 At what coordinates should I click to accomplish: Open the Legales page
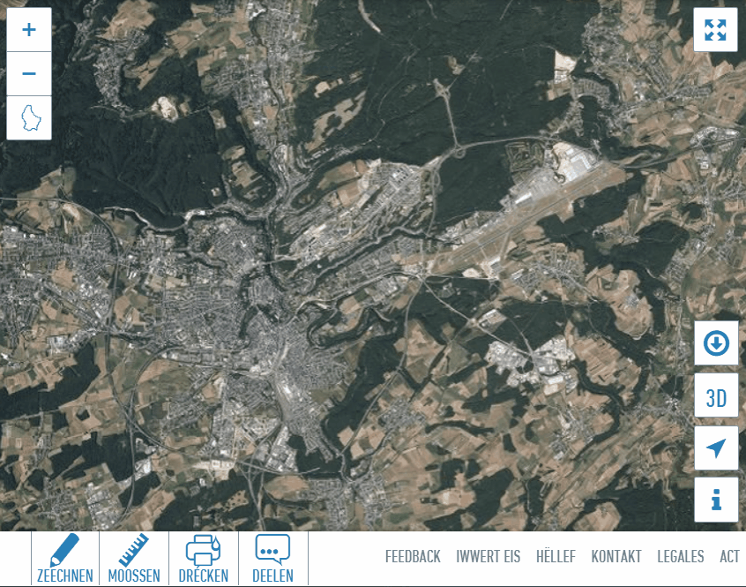point(680,557)
